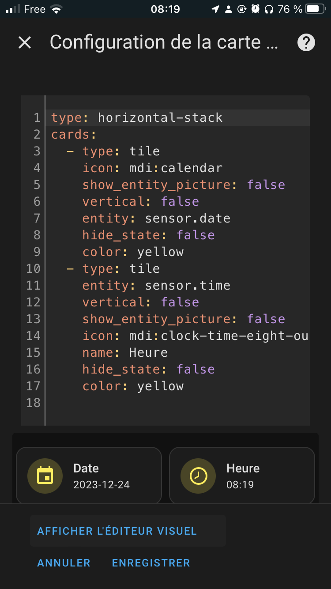Tap the yellow clock icon on Heure tile
The width and height of the screenshot is (331, 589).
198,476
